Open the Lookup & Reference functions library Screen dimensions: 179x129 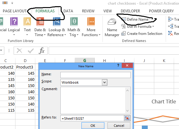(x=57, y=27)
